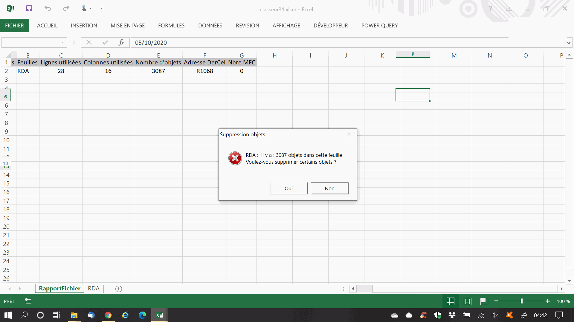Click the Undo arrow icon

[48, 8]
